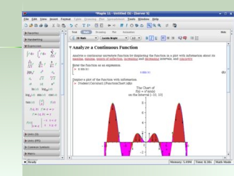Cut selection with scissors icon

click(54, 26)
